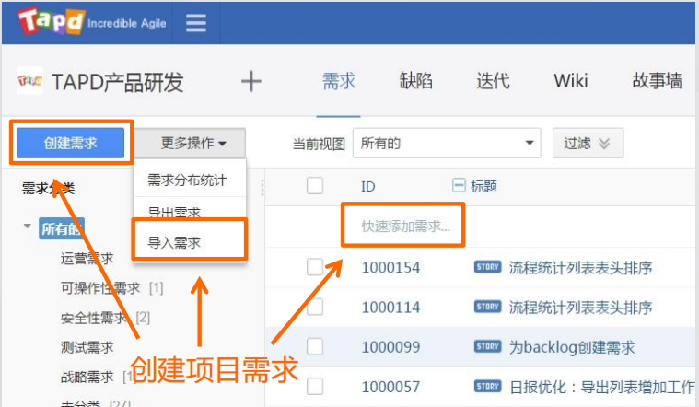Switch to the 故事墙 tab
This screenshot has width=699, height=407.
tap(657, 82)
